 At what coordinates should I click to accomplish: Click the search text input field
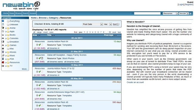[147, 13]
